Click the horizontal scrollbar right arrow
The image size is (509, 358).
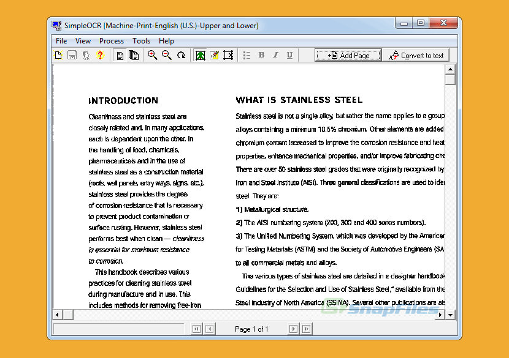pyautogui.click(x=440, y=315)
